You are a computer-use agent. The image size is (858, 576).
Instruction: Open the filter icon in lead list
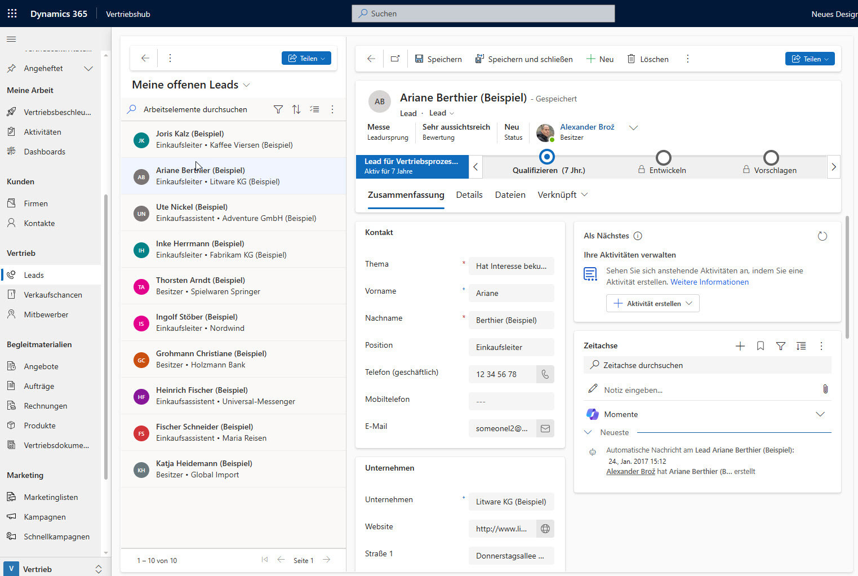pyautogui.click(x=278, y=109)
